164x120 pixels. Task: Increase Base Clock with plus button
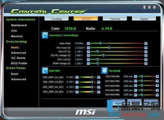[x=146, y=43]
